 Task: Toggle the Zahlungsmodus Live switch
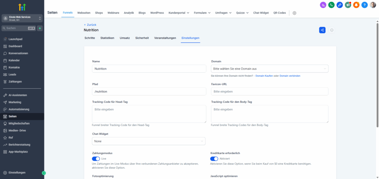96,159
